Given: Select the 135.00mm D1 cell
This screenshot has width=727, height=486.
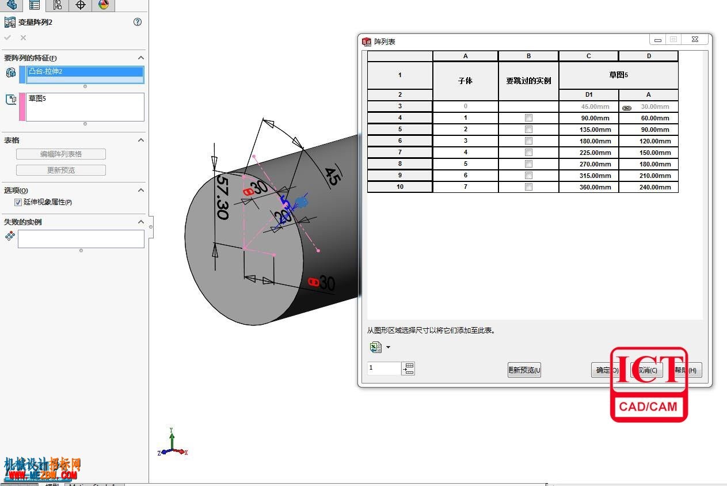Looking at the screenshot, I should click(589, 130).
